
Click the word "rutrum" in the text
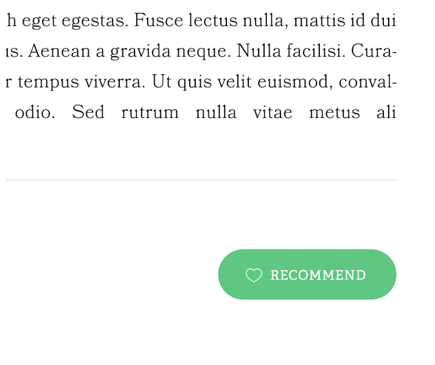[150, 113]
